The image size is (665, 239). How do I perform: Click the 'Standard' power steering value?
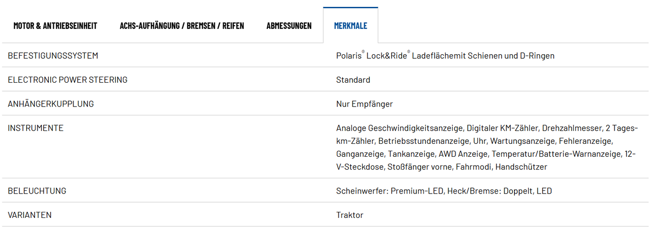coord(353,80)
